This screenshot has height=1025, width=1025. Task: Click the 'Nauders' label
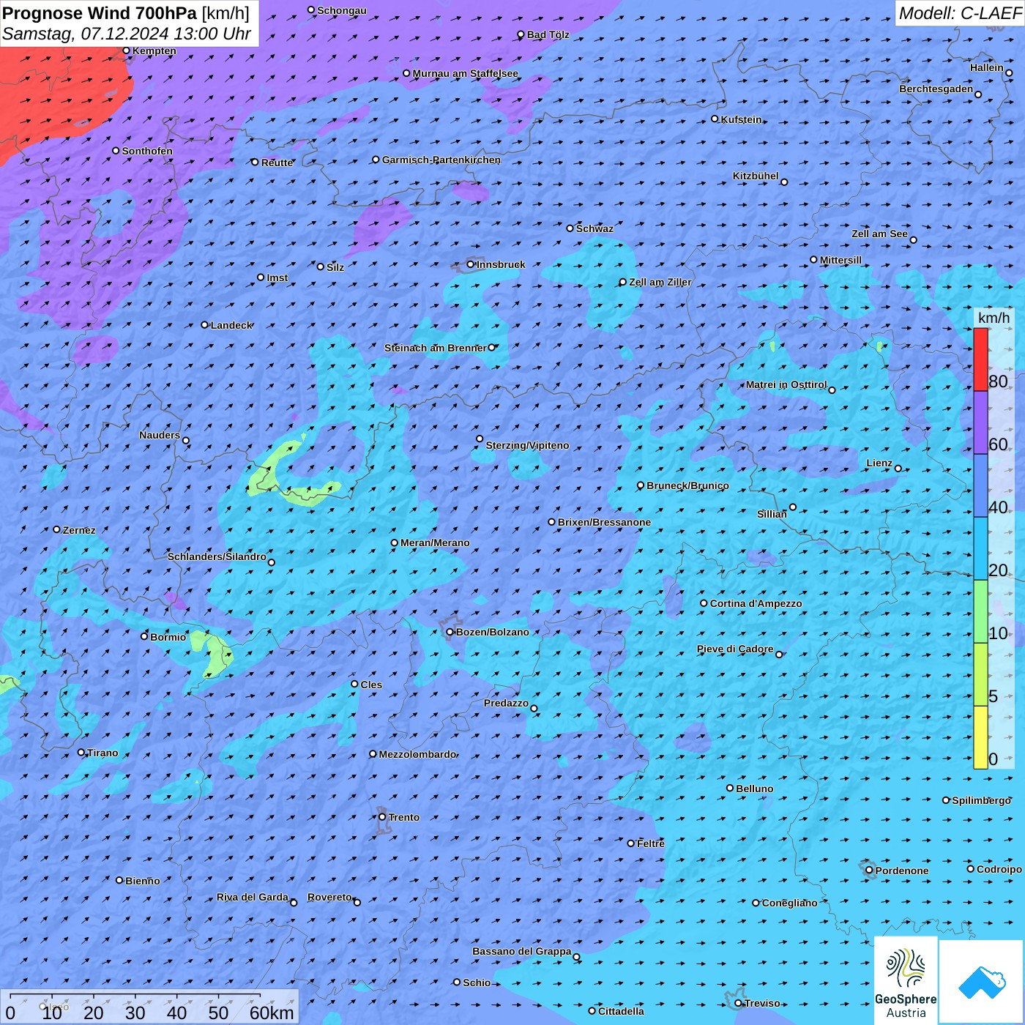pos(160,435)
